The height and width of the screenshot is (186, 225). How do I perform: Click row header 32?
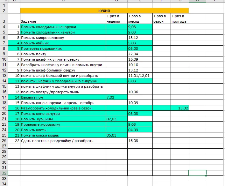[x=4, y=173]
